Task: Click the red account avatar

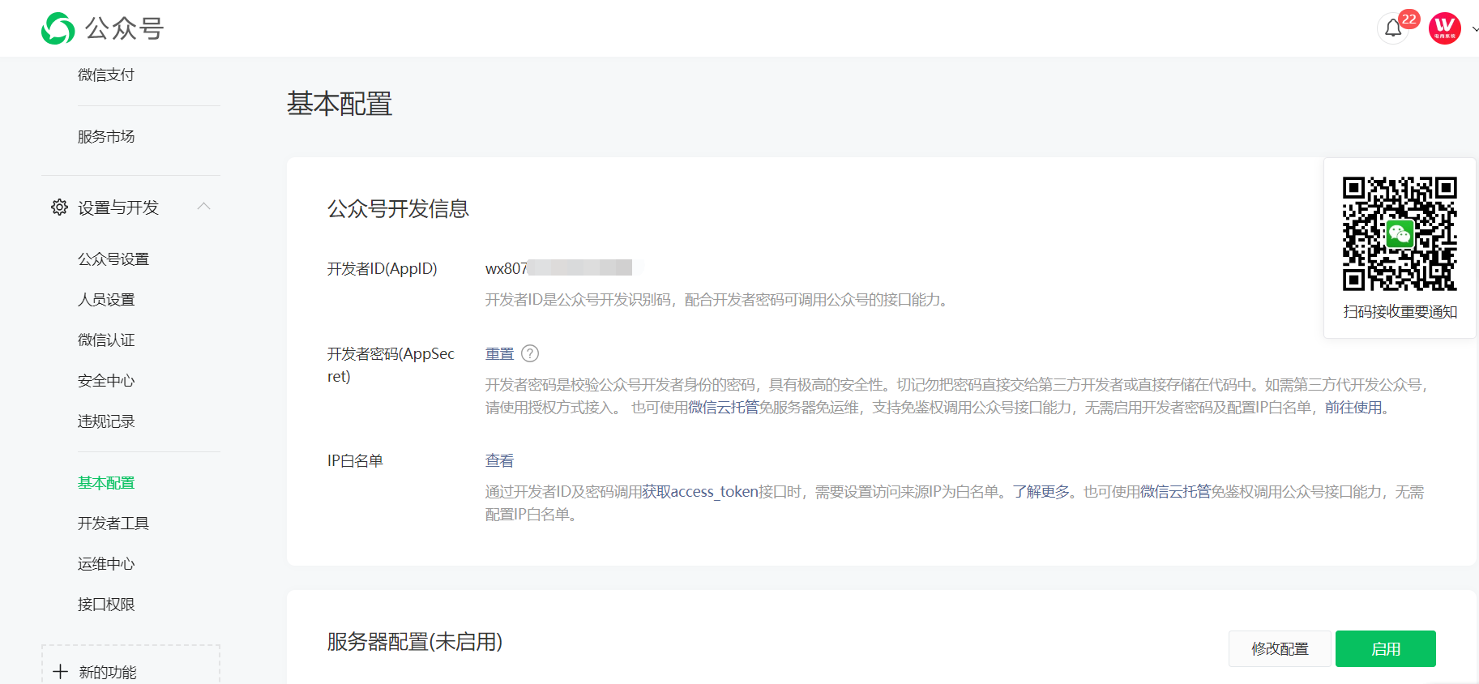Action: tap(1444, 28)
